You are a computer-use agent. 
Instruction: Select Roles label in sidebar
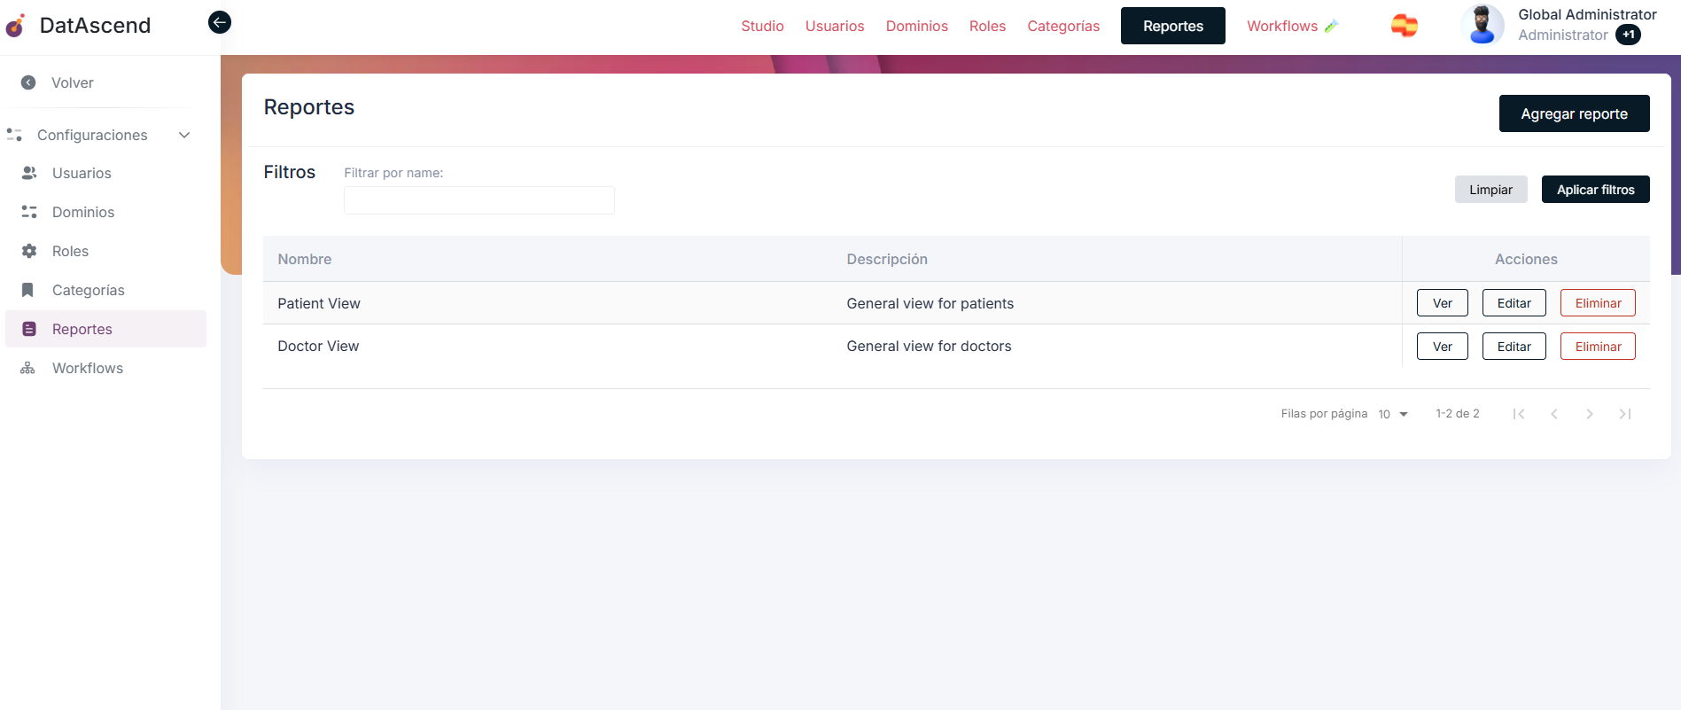coord(70,251)
